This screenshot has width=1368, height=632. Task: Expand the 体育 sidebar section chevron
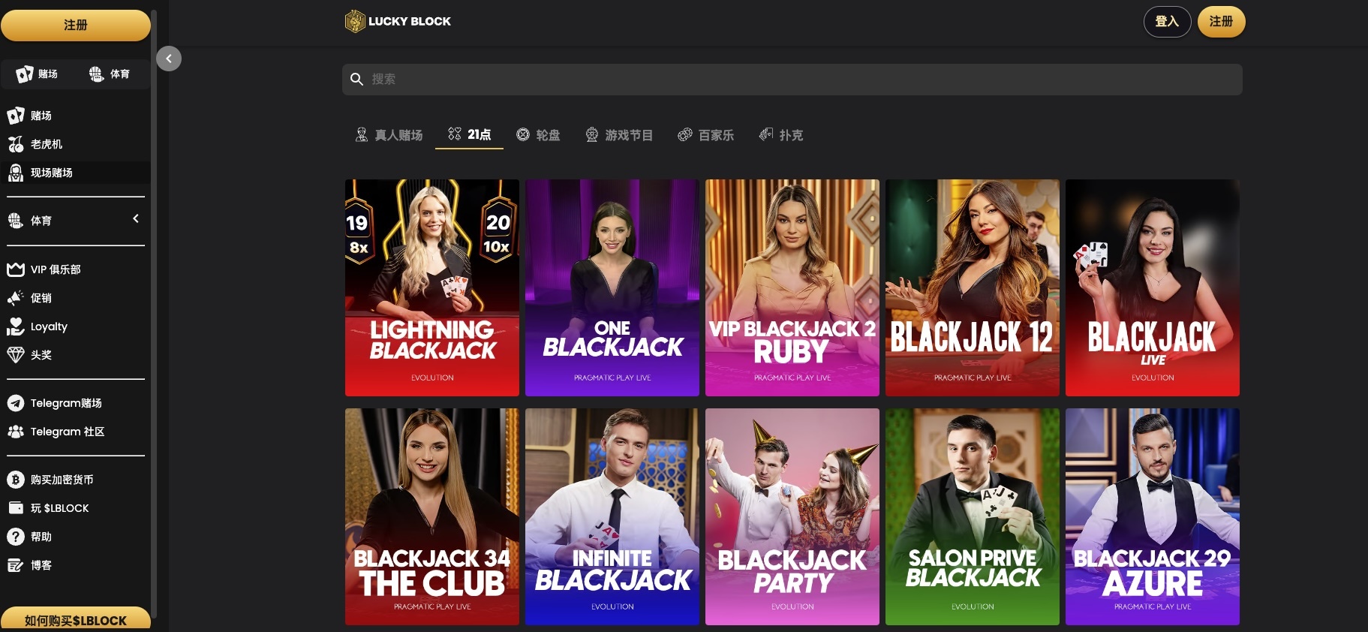click(136, 218)
